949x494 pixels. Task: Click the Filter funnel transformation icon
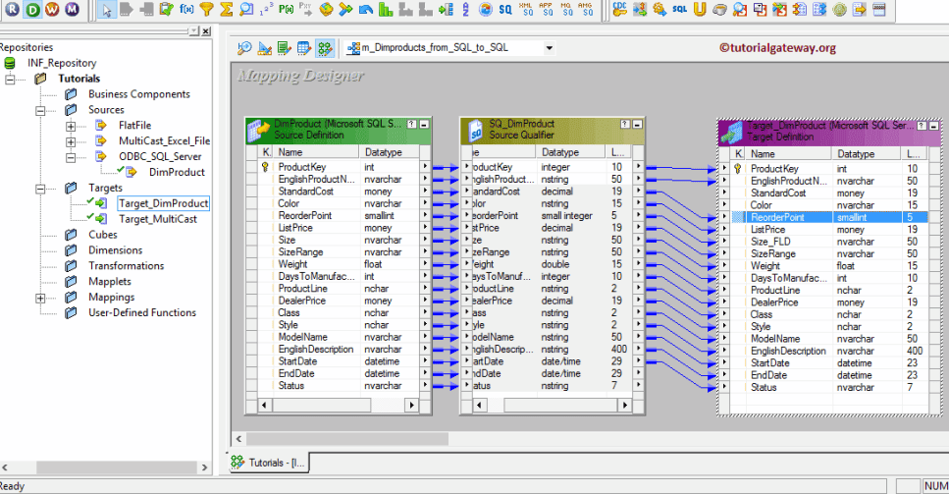point(206,10)
